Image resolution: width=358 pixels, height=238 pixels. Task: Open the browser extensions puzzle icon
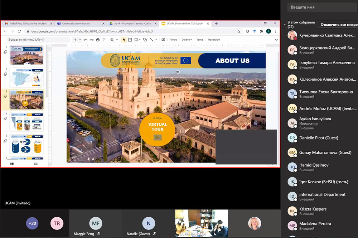coord(261,31)
